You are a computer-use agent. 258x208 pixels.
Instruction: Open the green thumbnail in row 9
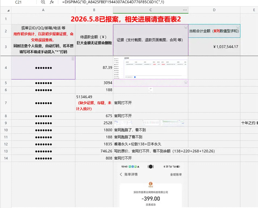point(173,123)
